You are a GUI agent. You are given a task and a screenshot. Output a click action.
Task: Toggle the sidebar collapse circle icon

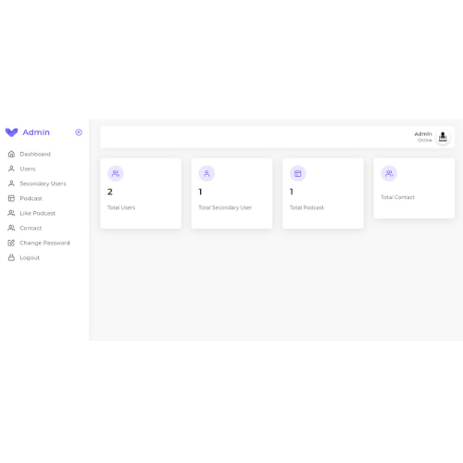tap(79, 132)
